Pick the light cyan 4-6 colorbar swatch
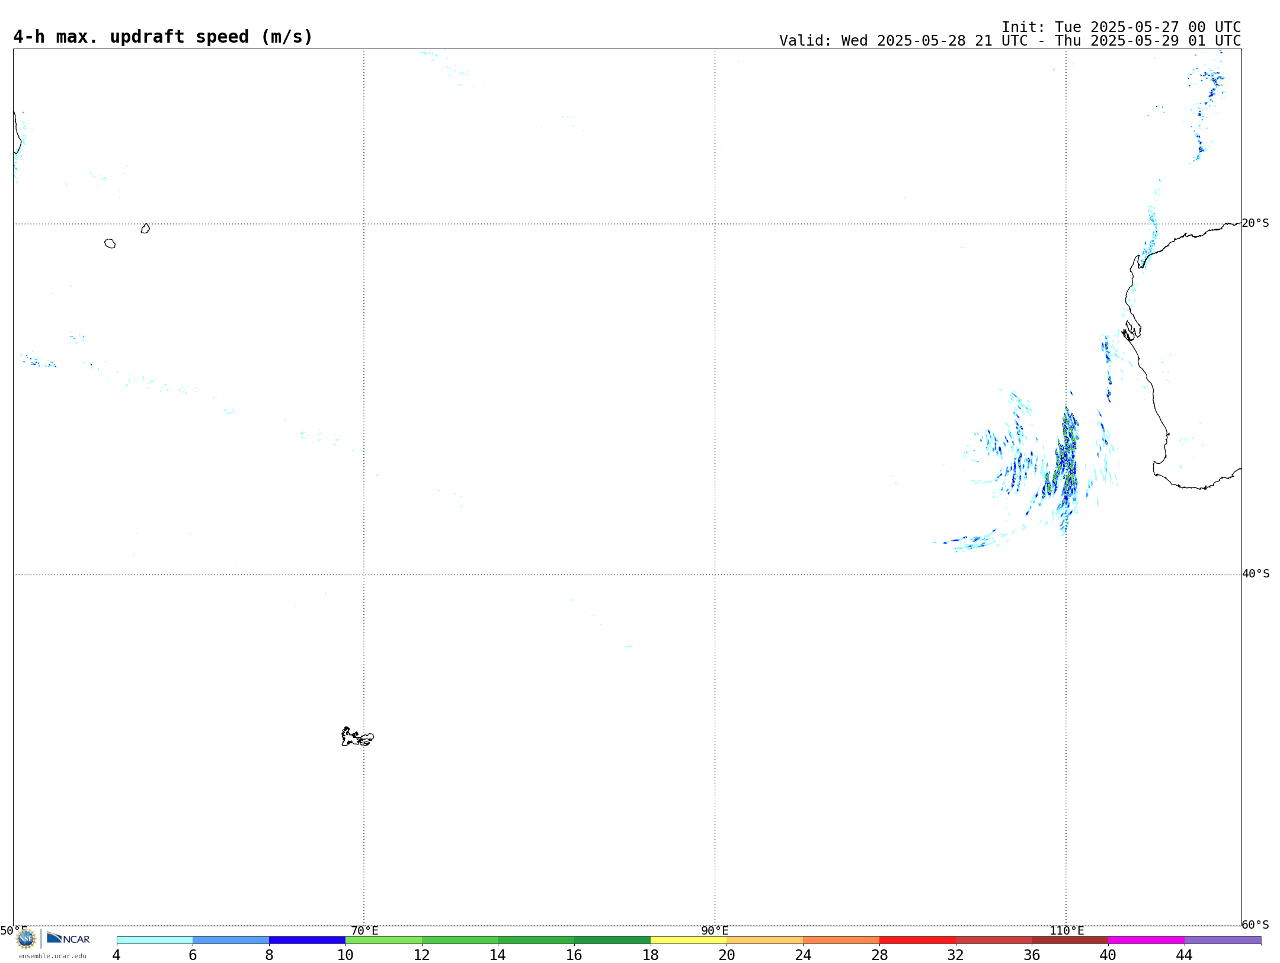The height and width of the screenshot is (963, 1280). click(155, 940)
